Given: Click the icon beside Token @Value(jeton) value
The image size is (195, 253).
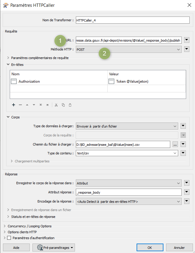Looking at the screenshot, I should (x=111, y=81).
